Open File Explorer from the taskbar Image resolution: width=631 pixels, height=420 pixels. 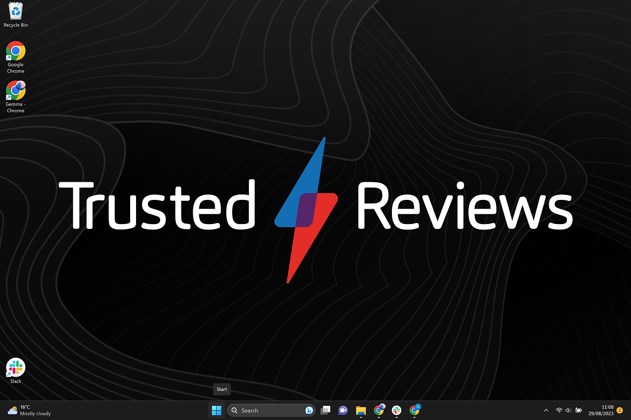pos(361,410)
